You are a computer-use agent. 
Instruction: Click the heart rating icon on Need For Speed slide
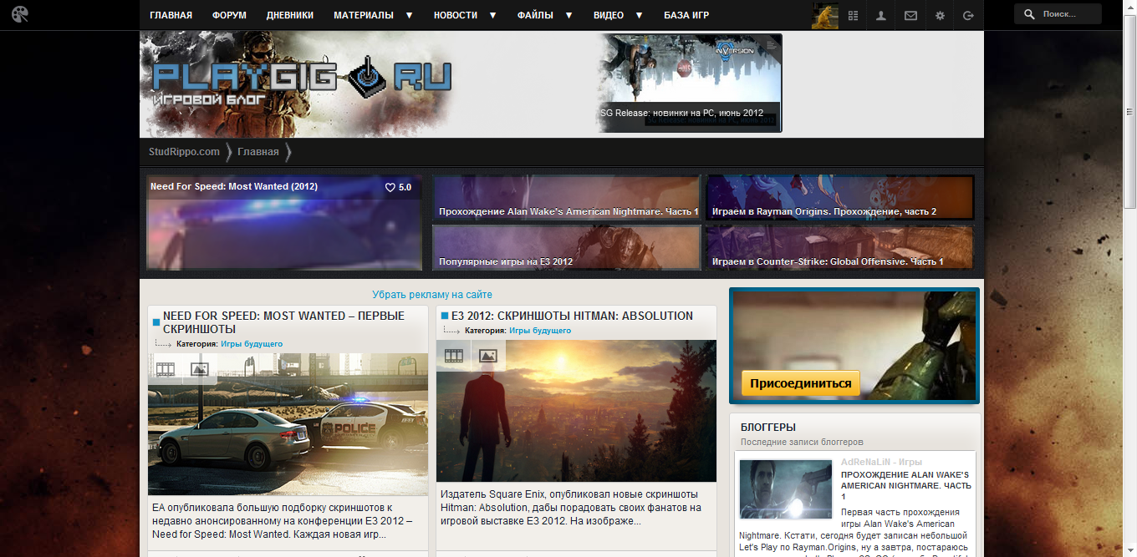390,188
